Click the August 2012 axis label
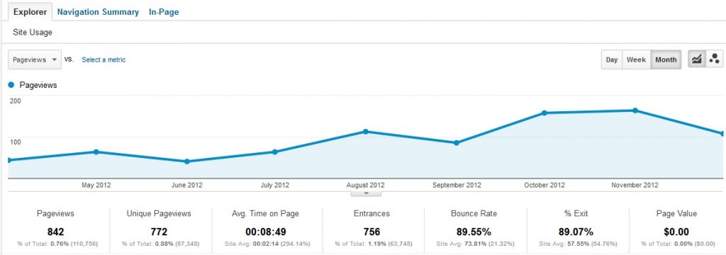Screen dimensions: 726x255 coord(366,185)
